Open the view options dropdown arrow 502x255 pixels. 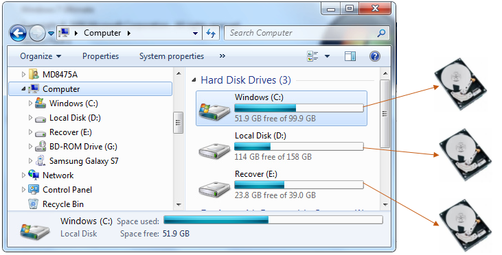327,56
